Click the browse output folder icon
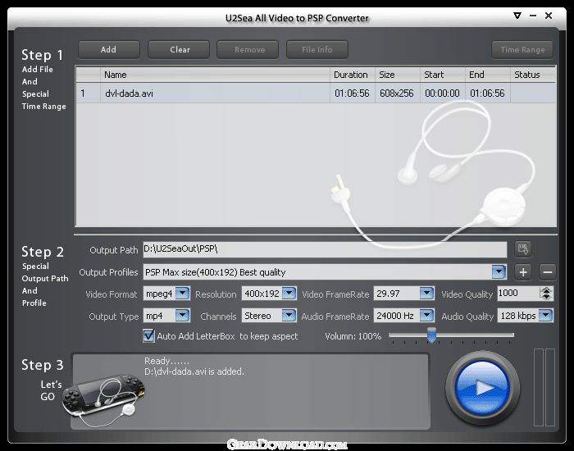The image size is (574, 451). [523, 249]
